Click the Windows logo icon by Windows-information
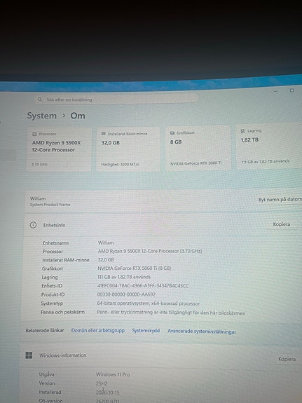 29,355
